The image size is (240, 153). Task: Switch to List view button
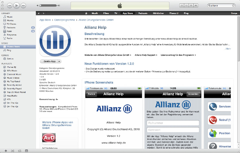tap(182, 6)
